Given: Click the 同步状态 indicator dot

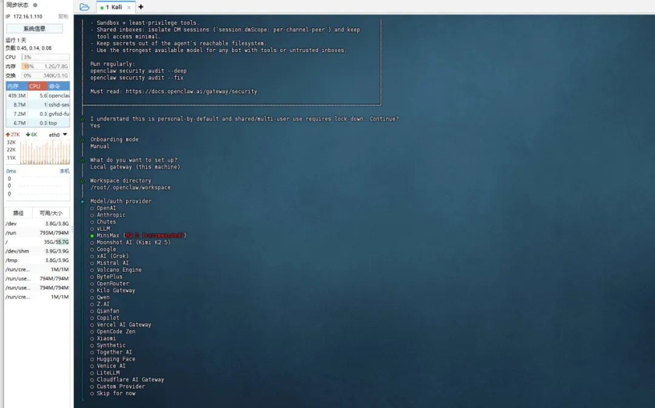Looking at the screenshot, I should [35, 5].
